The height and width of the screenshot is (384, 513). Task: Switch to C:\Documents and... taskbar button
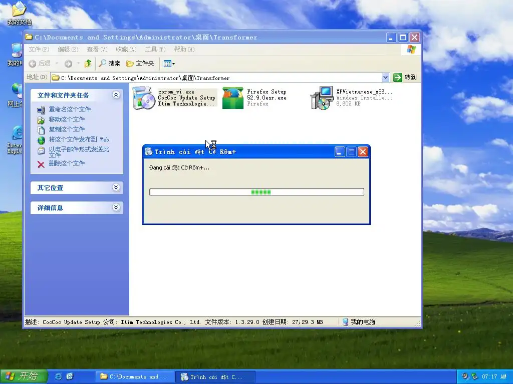coord(134,377)
